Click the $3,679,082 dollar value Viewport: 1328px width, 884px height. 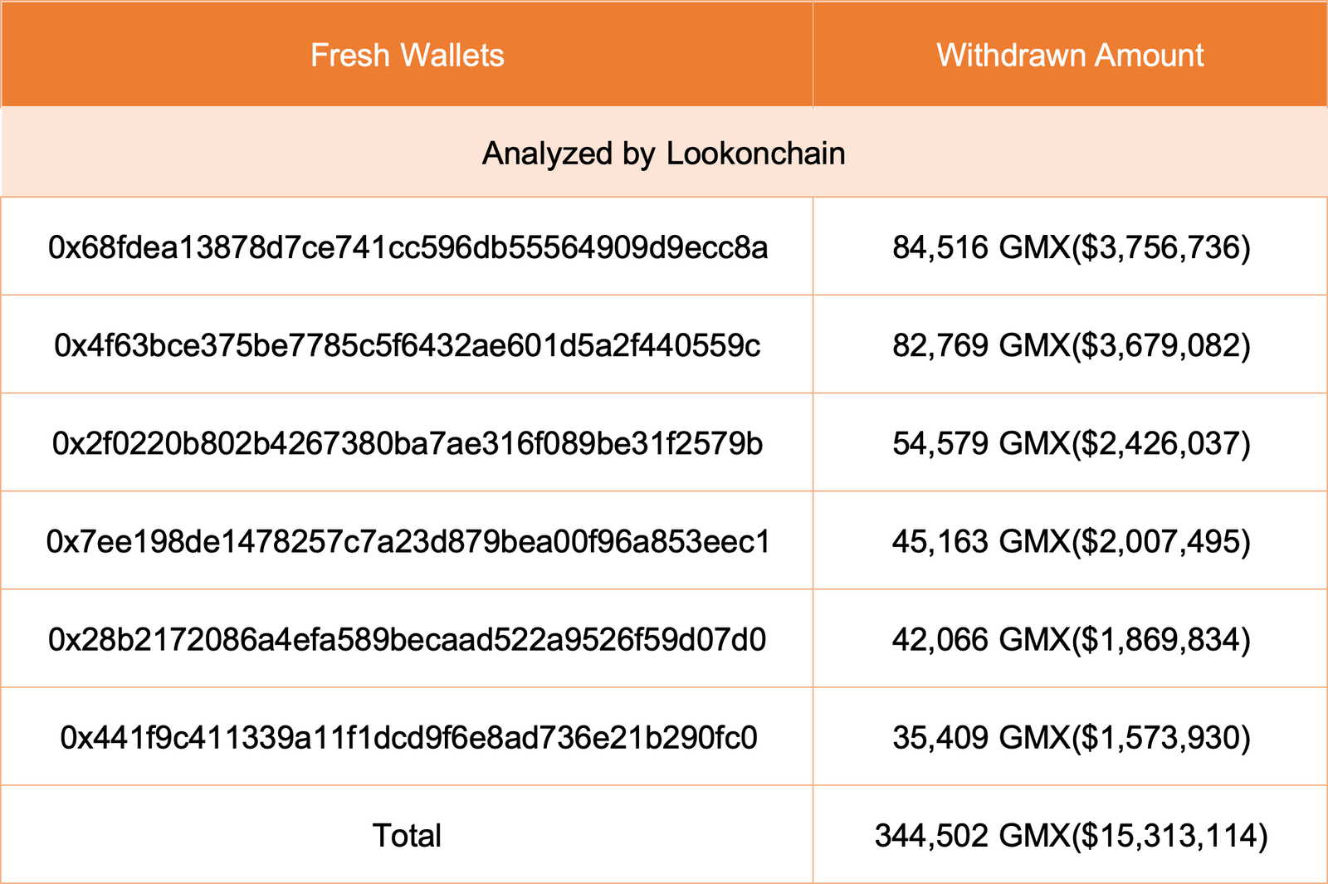coord(1162,345)
